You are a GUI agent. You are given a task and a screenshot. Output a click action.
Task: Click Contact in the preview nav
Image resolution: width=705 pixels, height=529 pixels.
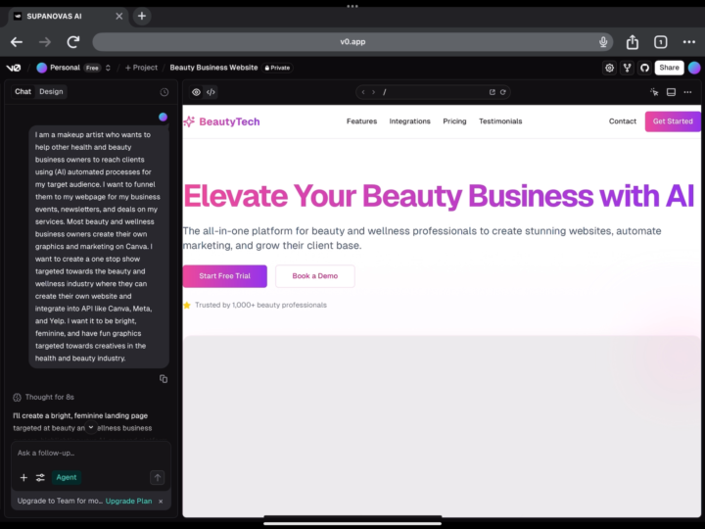(x=623, y=121)
